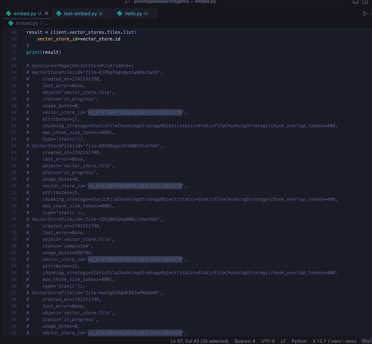Switch to the embed.py tab
This screenshot has width=372, height=344.
coord(26,14)
